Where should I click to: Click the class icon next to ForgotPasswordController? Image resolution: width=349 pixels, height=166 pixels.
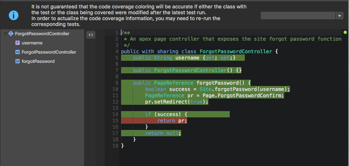point(11,34)
